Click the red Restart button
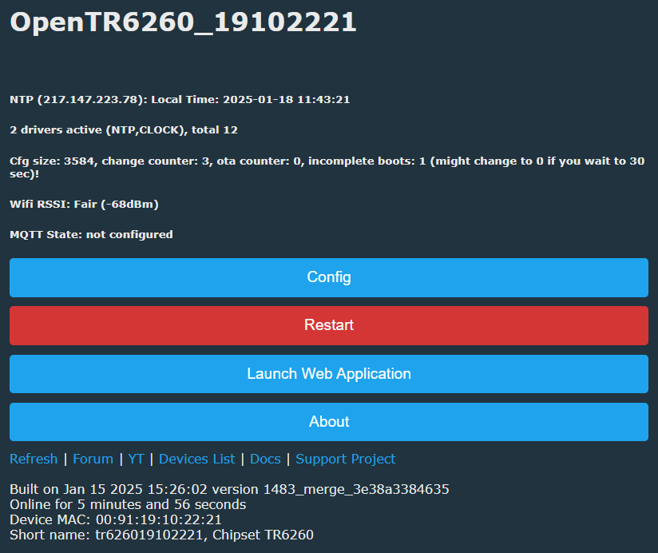 (328, 325)
